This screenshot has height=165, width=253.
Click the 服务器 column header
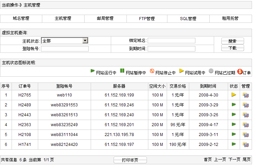119,86
